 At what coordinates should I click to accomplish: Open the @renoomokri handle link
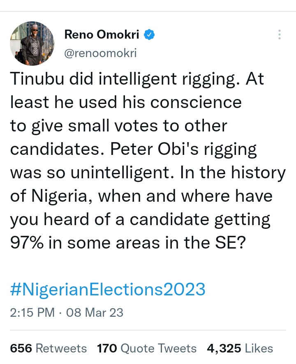coord(100,53)
